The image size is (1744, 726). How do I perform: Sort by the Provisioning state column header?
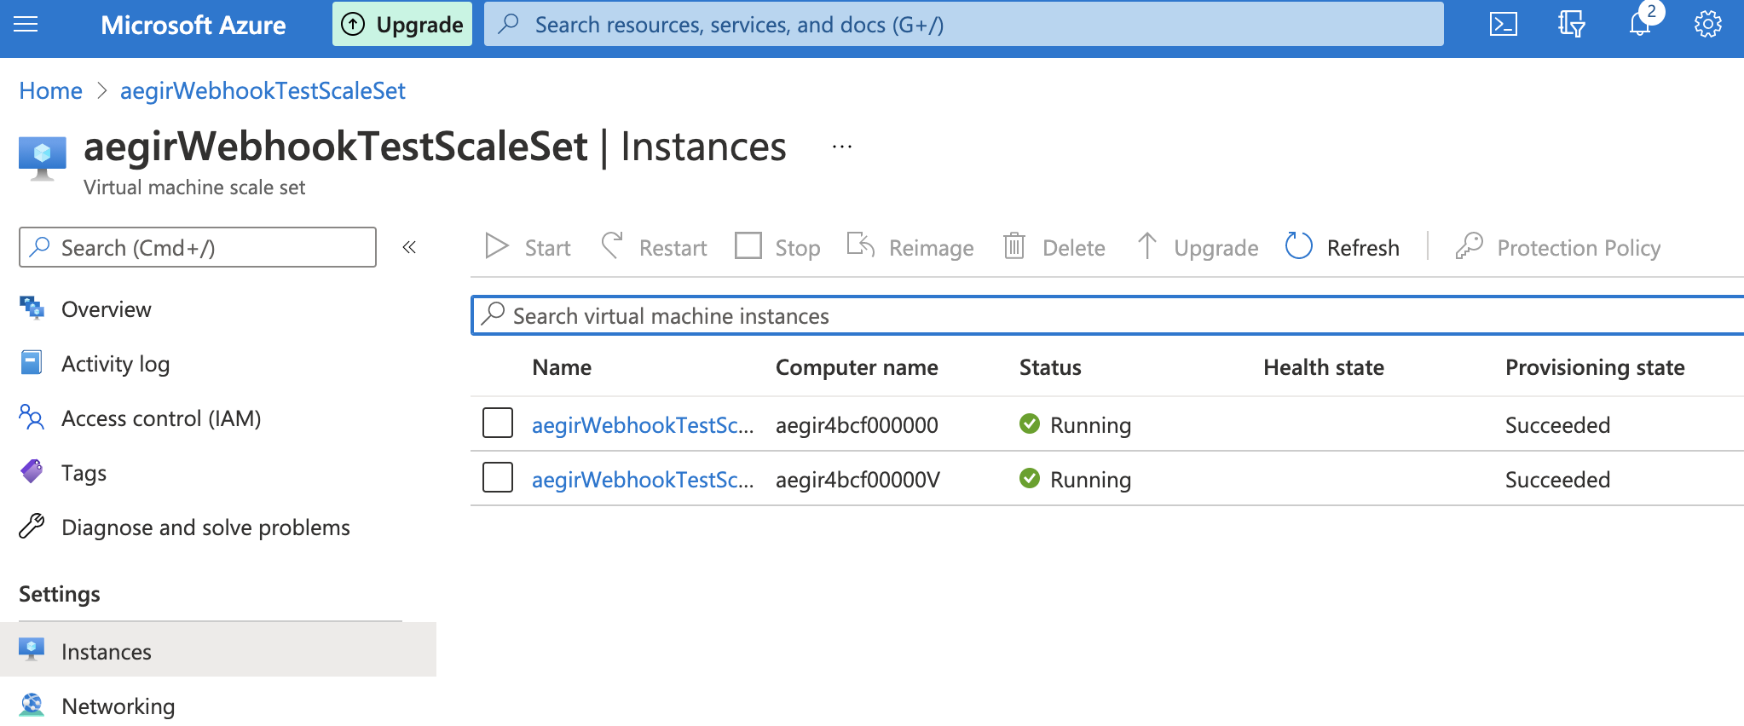point(1595,367)
